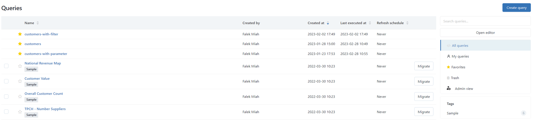Check the National Revenue Map checkbox

(6, 66)
